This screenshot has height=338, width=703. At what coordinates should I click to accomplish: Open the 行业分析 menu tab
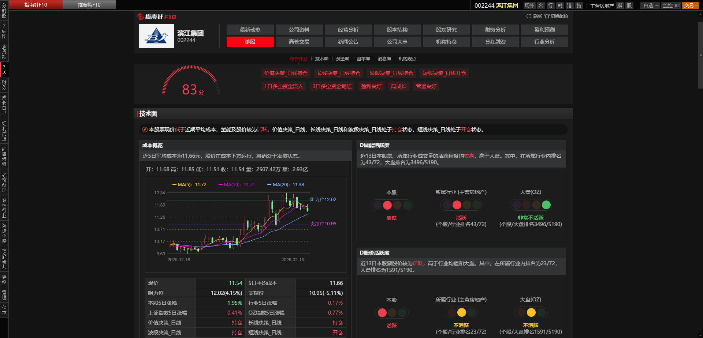[x=544, y=42]
